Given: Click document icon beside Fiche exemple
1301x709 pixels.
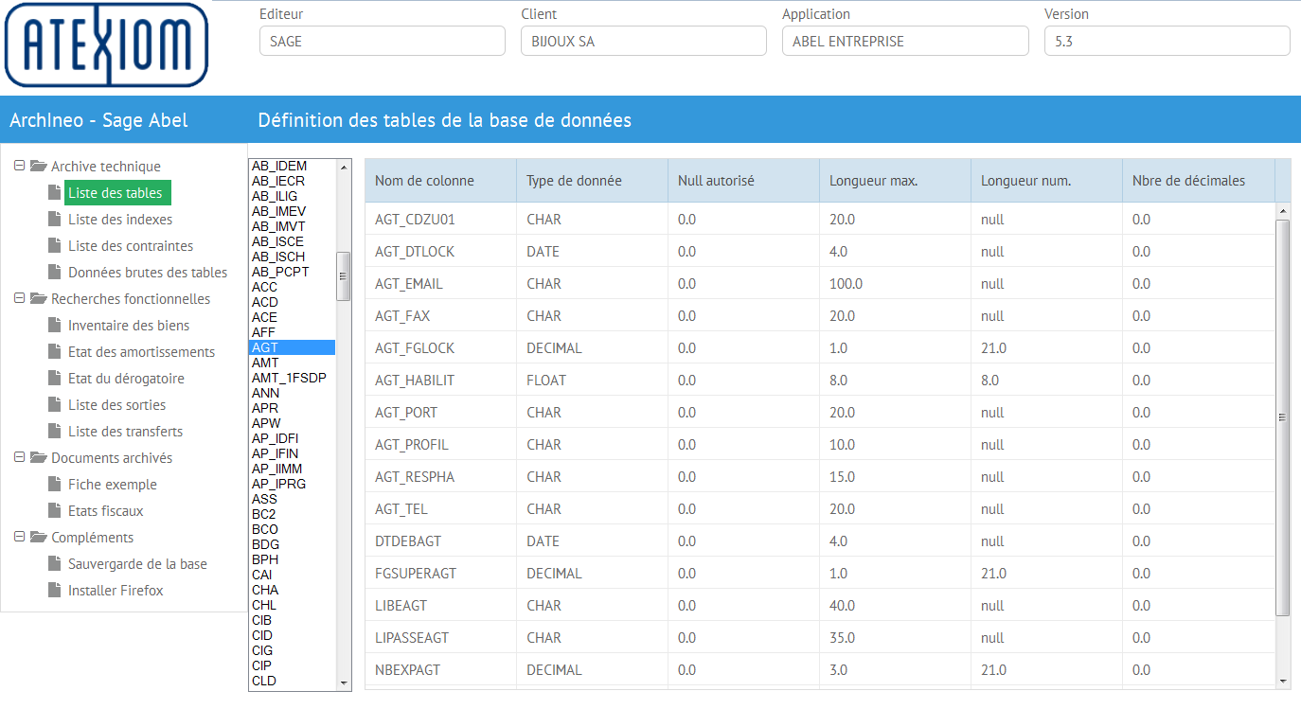Looking at the screenshot, I should coord(54,484).
